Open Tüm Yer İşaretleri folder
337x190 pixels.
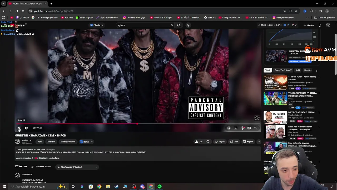[324, 18]
